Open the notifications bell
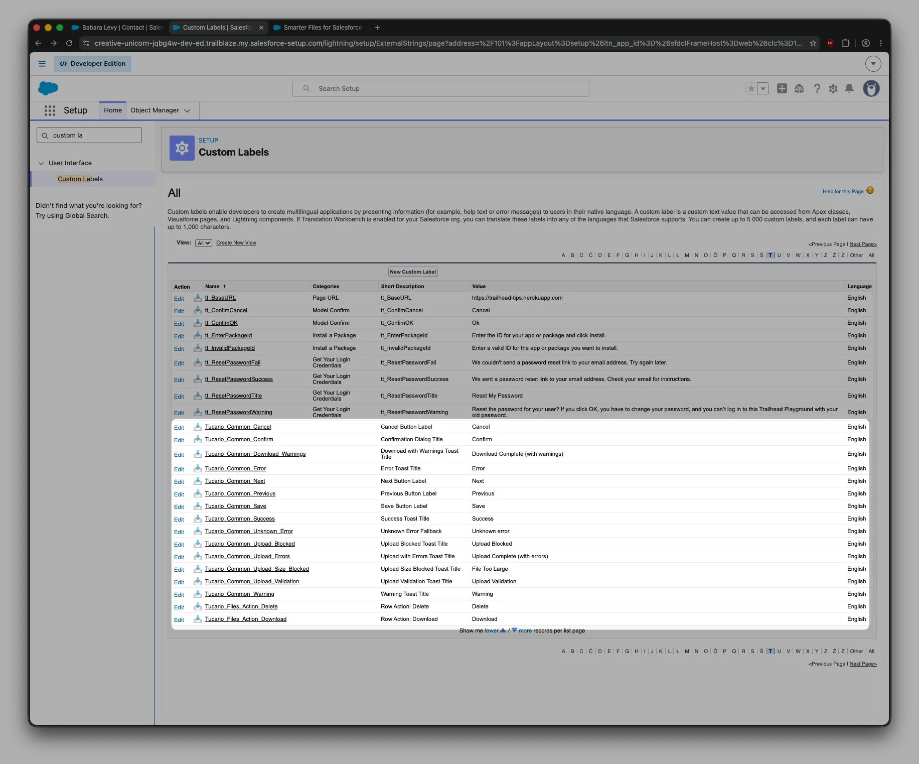This screenshot has width=919, height=764. (x=849, y=89)
